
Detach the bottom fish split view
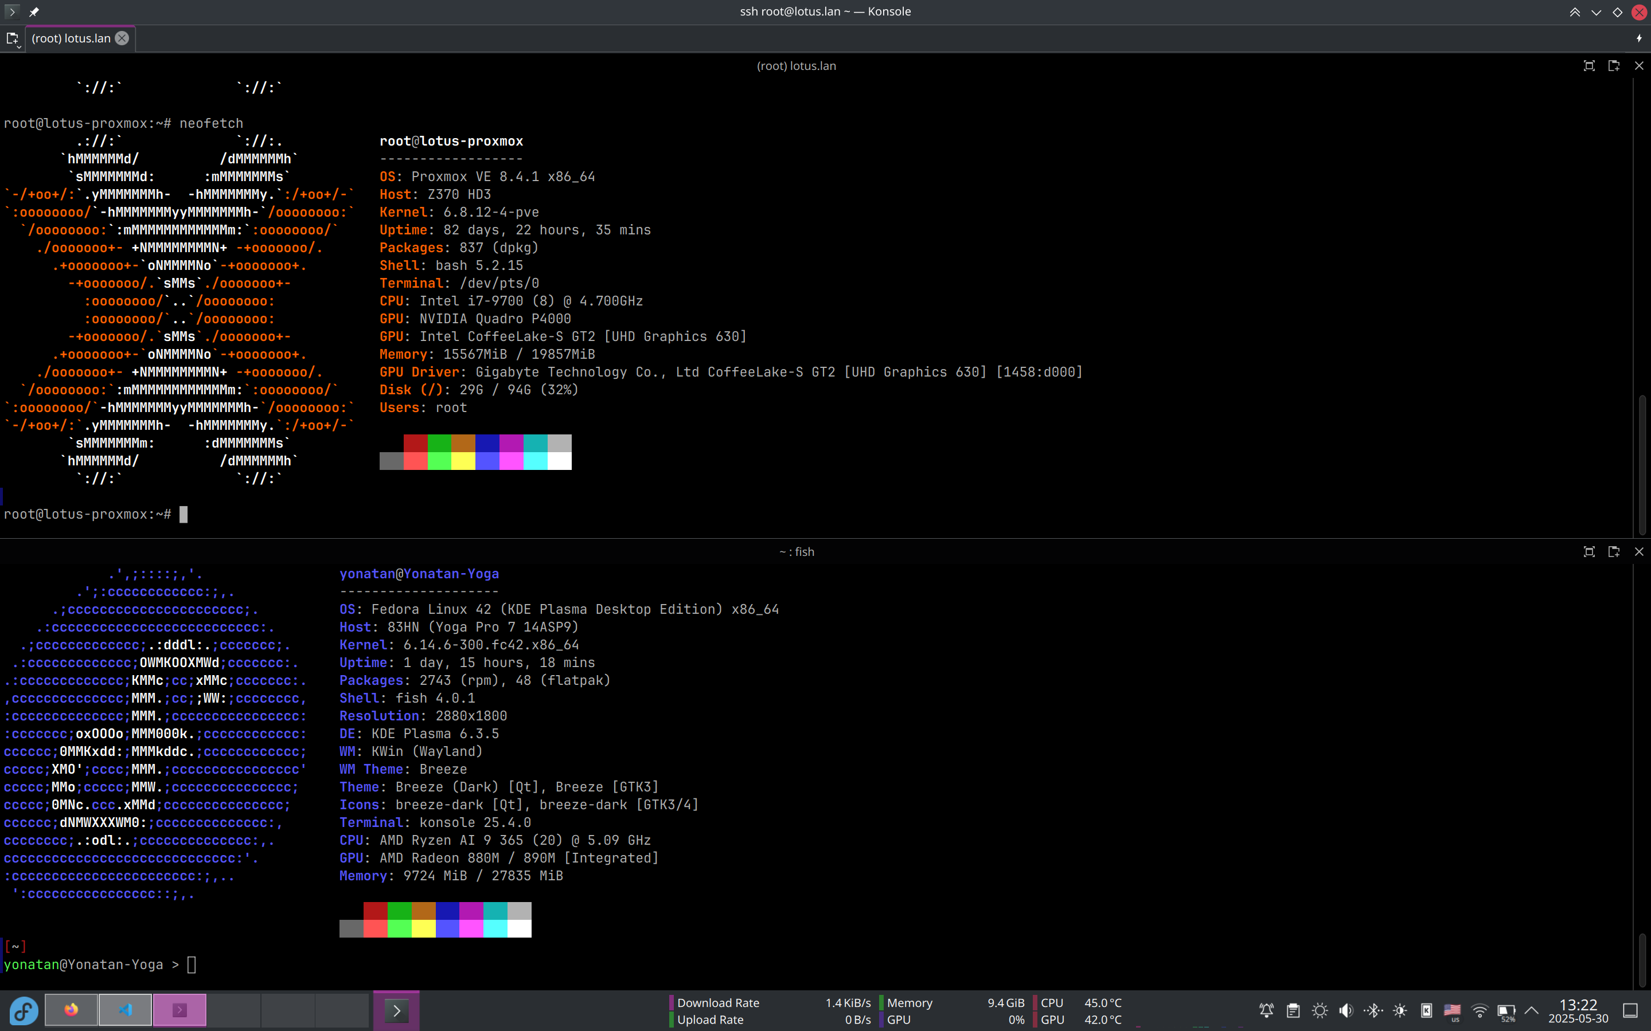[1614, 552]
